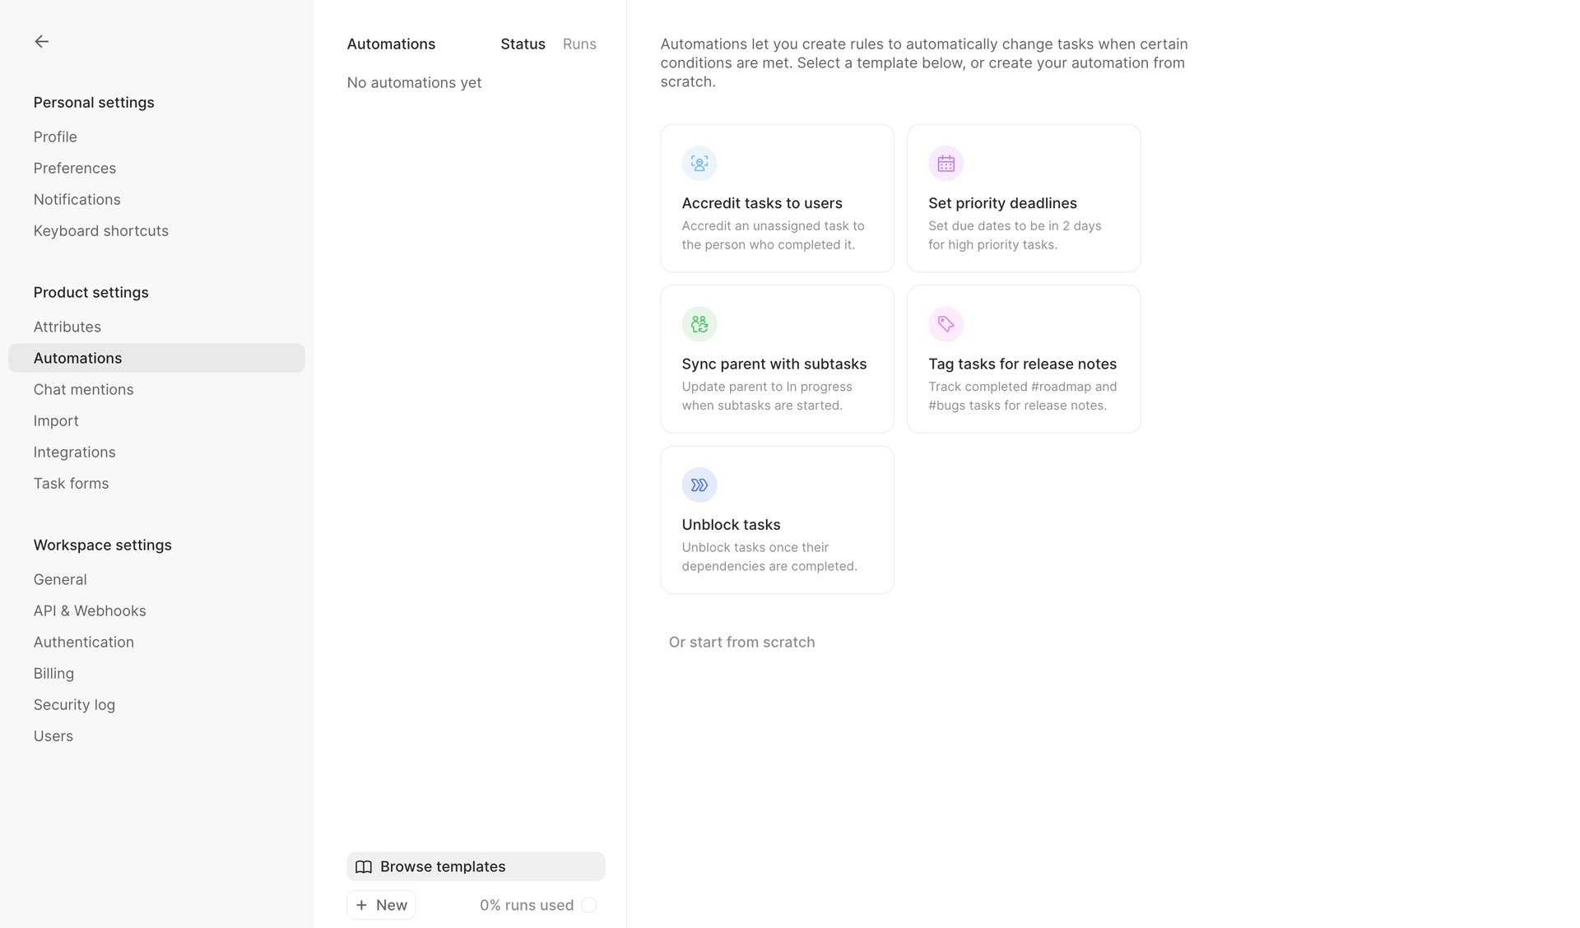This screenshot has height=928, width=1580.
Task: Click the double-chevron Unblock tasks icon
Action: 699,485
